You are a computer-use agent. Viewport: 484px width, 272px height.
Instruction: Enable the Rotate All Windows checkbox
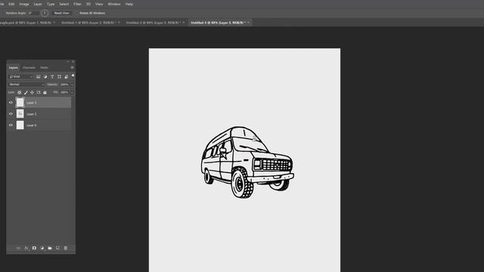tap(77, 13)
